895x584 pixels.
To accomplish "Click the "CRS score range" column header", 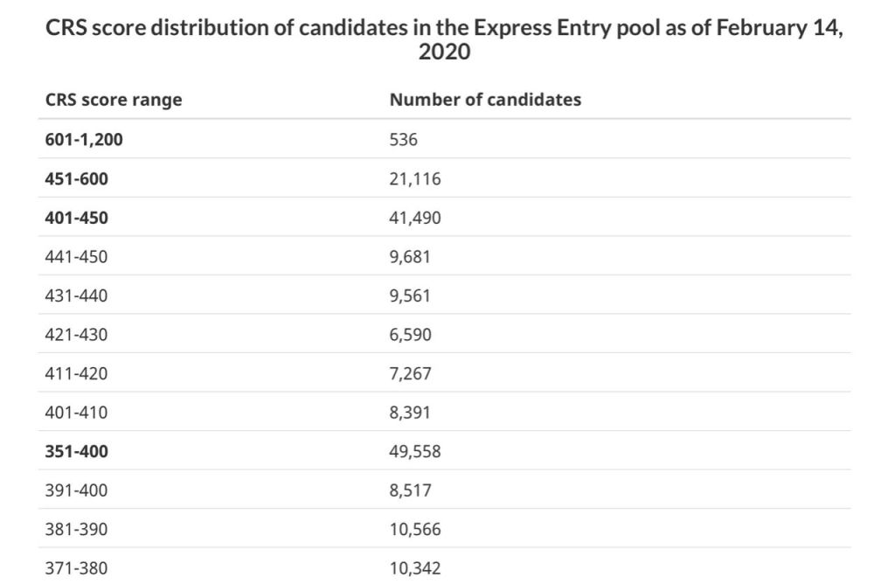I will click(114, 100).
